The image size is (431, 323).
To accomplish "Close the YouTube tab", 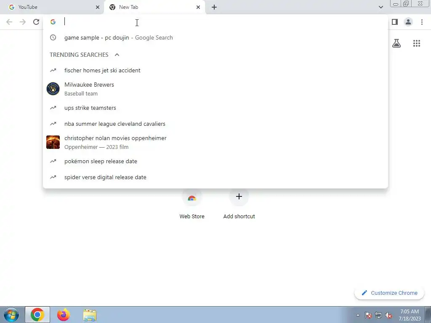I will click(97, 7).
